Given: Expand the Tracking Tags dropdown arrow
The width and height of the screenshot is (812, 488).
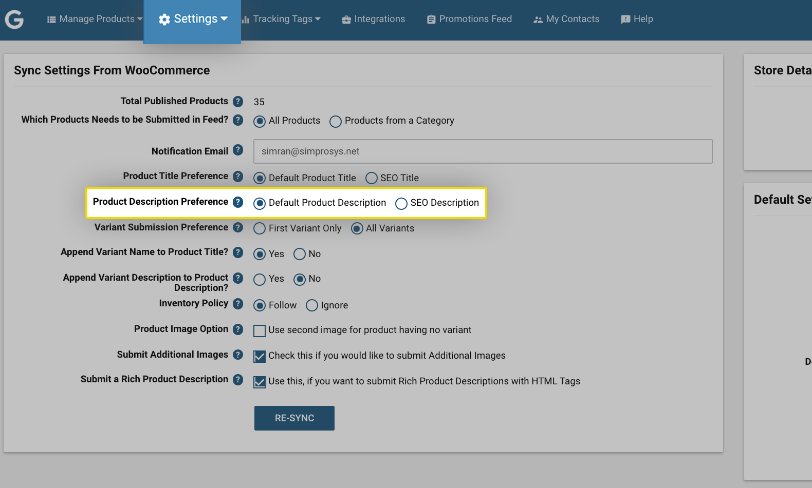Looking at the screenshot, I should click(318, 19).
